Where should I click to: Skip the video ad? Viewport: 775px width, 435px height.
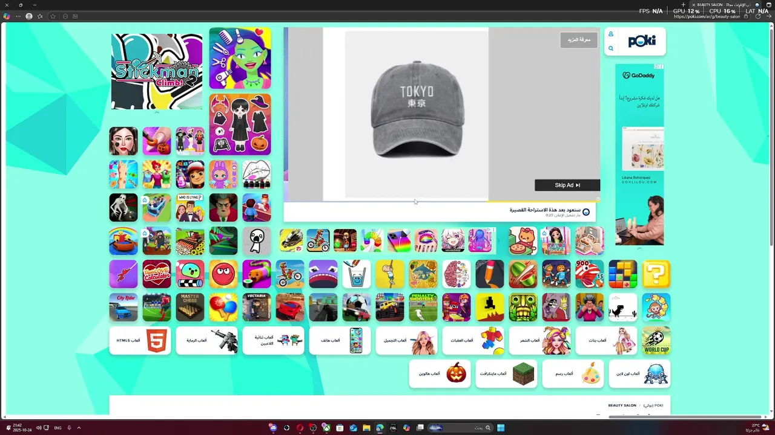coord(567,185)
